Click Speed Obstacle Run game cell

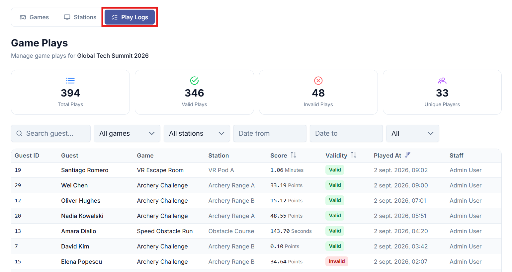pos(165,231)
